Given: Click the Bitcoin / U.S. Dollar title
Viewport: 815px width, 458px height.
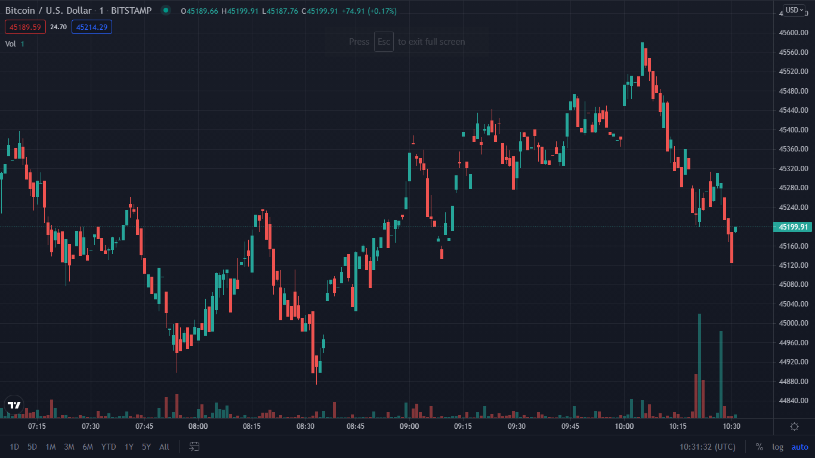Looking at the screenshot, I should coord(48,11).
